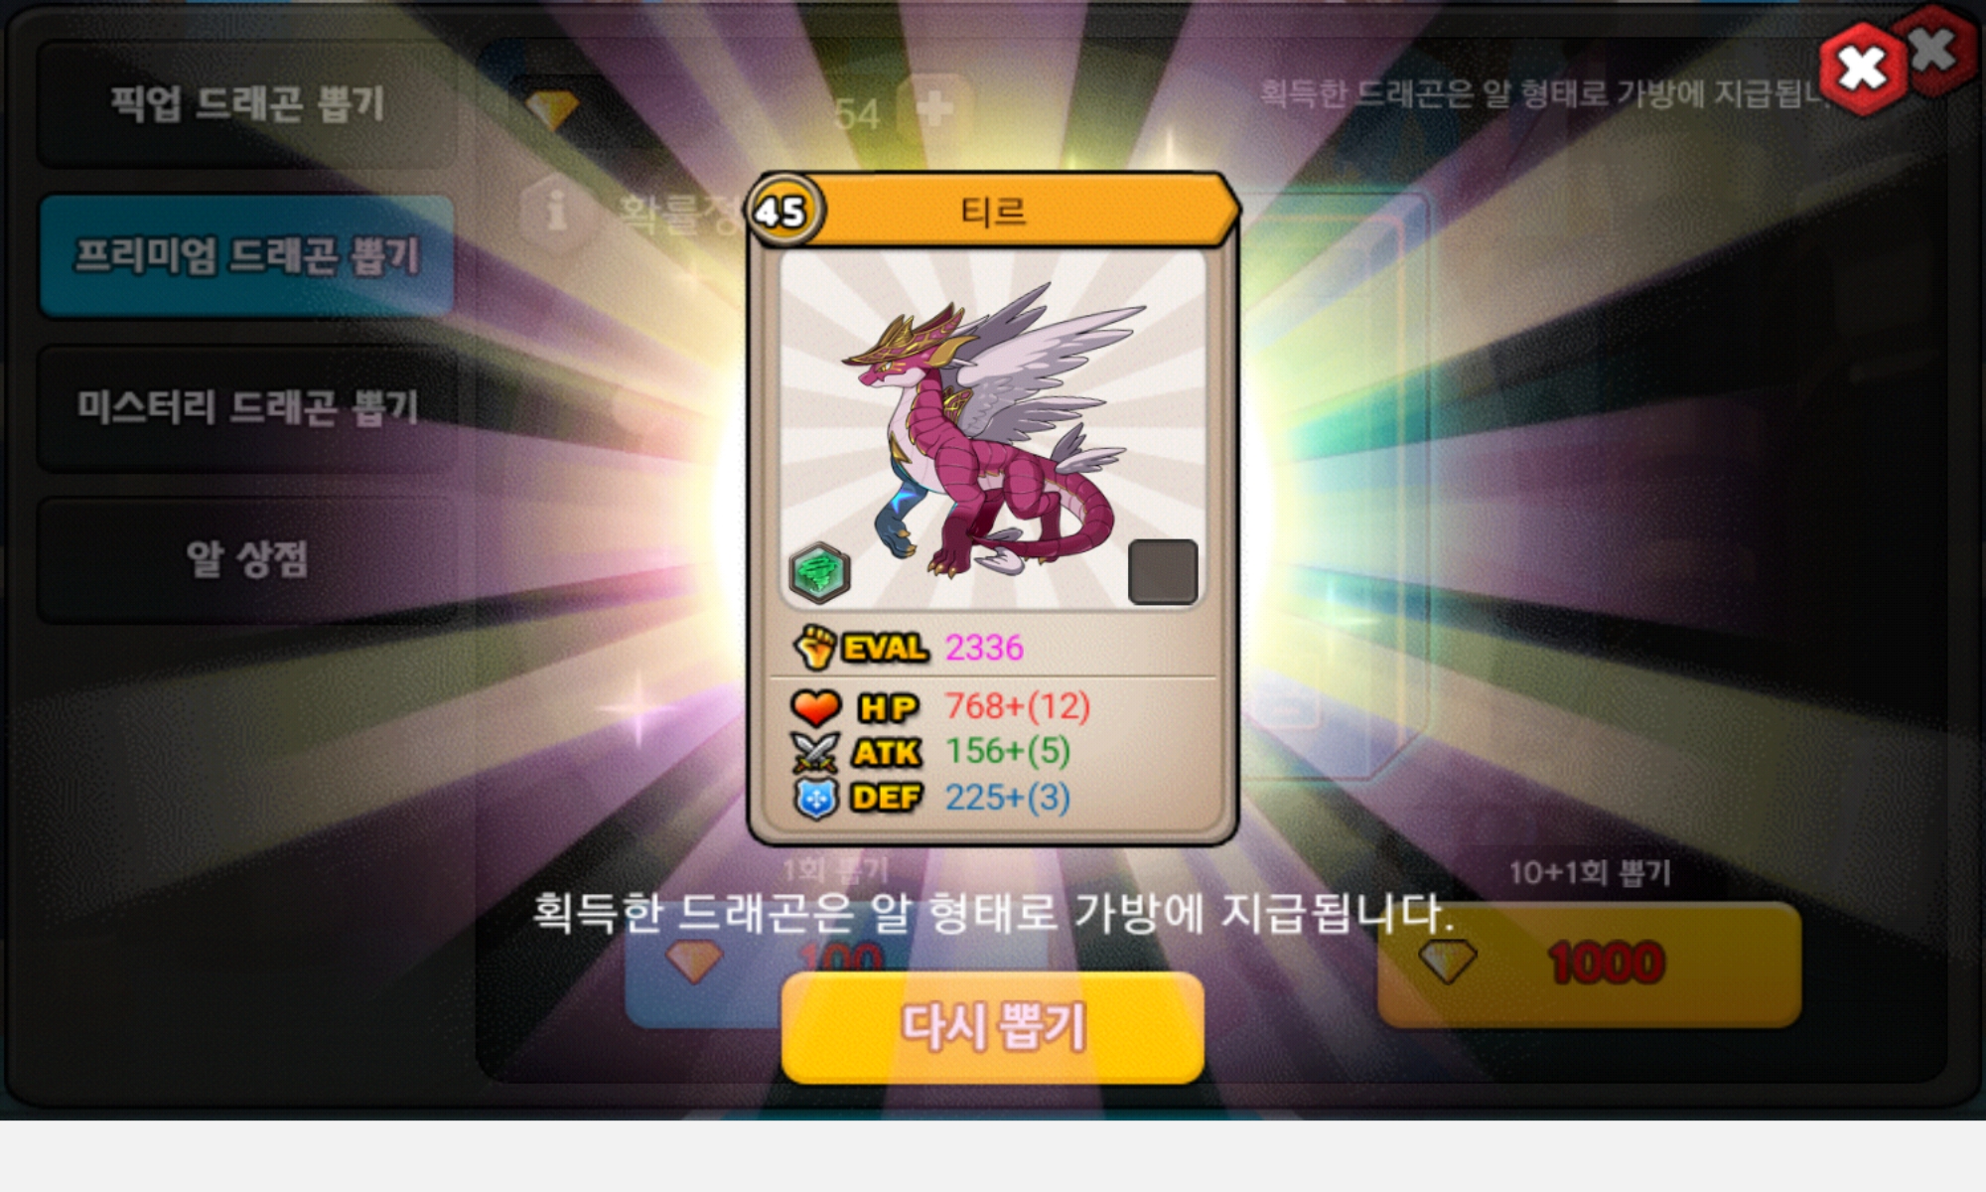Image resolution: width=1986 pixels, height=1192 pixels.
Task: Click the 1000 gem 10+1 draw button
Action: tap(1589, 964)
